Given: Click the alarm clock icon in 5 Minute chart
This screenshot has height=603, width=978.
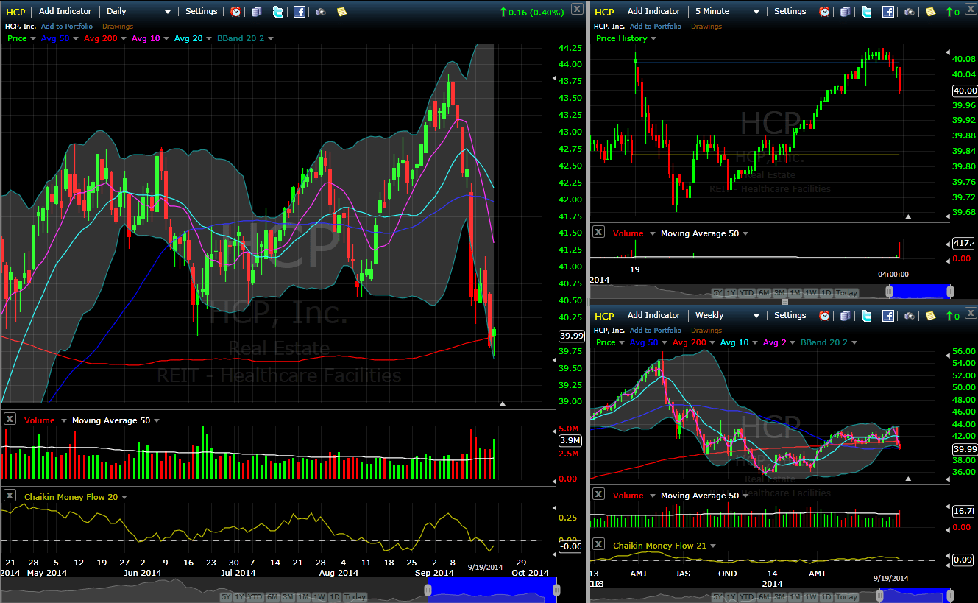Looking at the screenshot, I should [x=824, y=12].
